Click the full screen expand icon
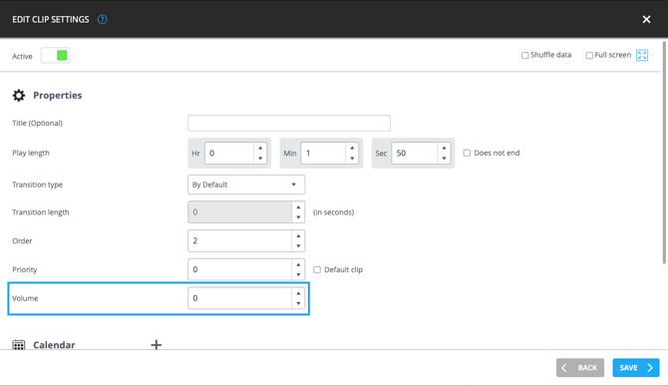This screenshot has height=386, width=668. (x=642, y=55)
